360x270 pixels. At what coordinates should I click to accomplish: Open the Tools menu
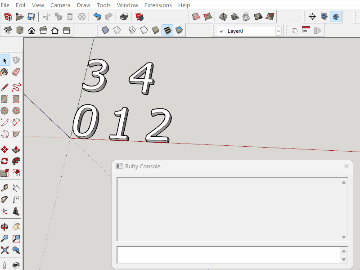[x=103, y=5]
